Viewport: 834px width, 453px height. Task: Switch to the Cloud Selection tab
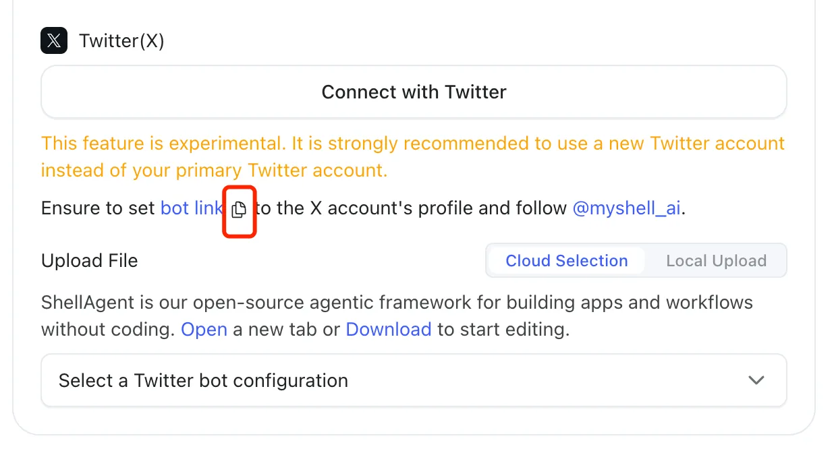(x=566, y=261)
